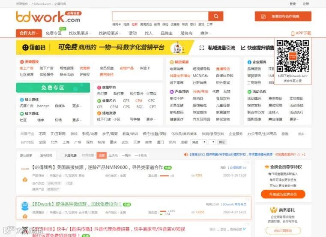Image resolution: width=326 pixels, height=237 pixels.
Task: Select 全国 in region filter
Action: (42, 142)
